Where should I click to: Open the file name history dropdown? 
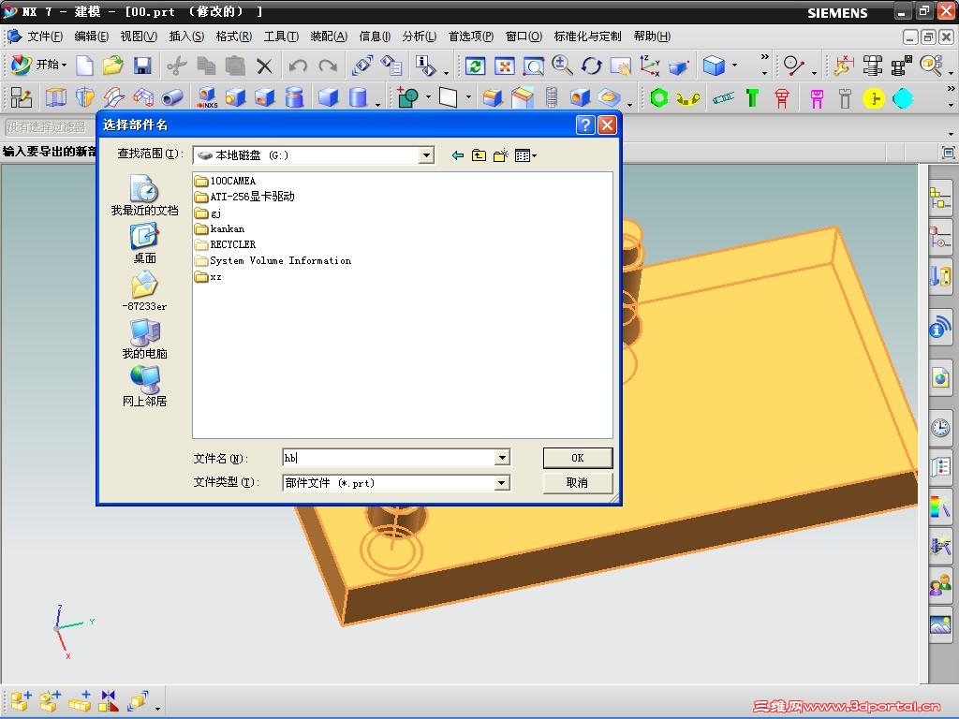click(x=502, y=457)
